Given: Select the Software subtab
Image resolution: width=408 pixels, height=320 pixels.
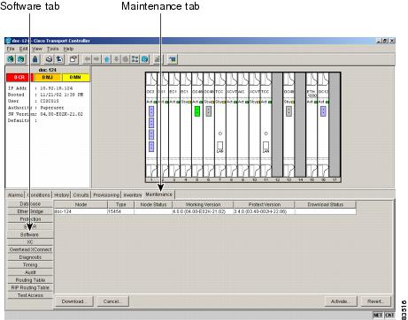Looking at the screenshot, I should (30, 234).
